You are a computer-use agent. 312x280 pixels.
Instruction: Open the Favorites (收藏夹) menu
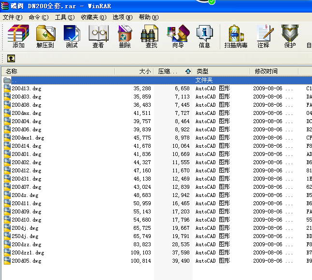[93, 17]
